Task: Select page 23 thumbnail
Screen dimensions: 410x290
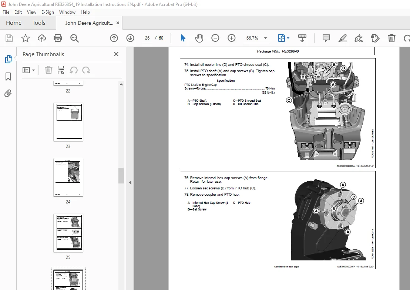Action: (68, 122)
